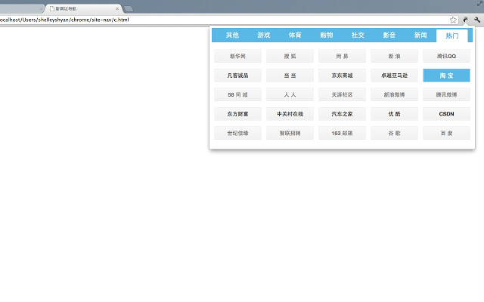This screenshot has width=484, height=302.
Task: Switch to the 影音 tab
Action: click(389, 35)
